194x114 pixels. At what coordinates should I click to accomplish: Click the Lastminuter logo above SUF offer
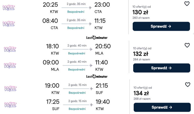pyautogui.click(x=97, y=76)
